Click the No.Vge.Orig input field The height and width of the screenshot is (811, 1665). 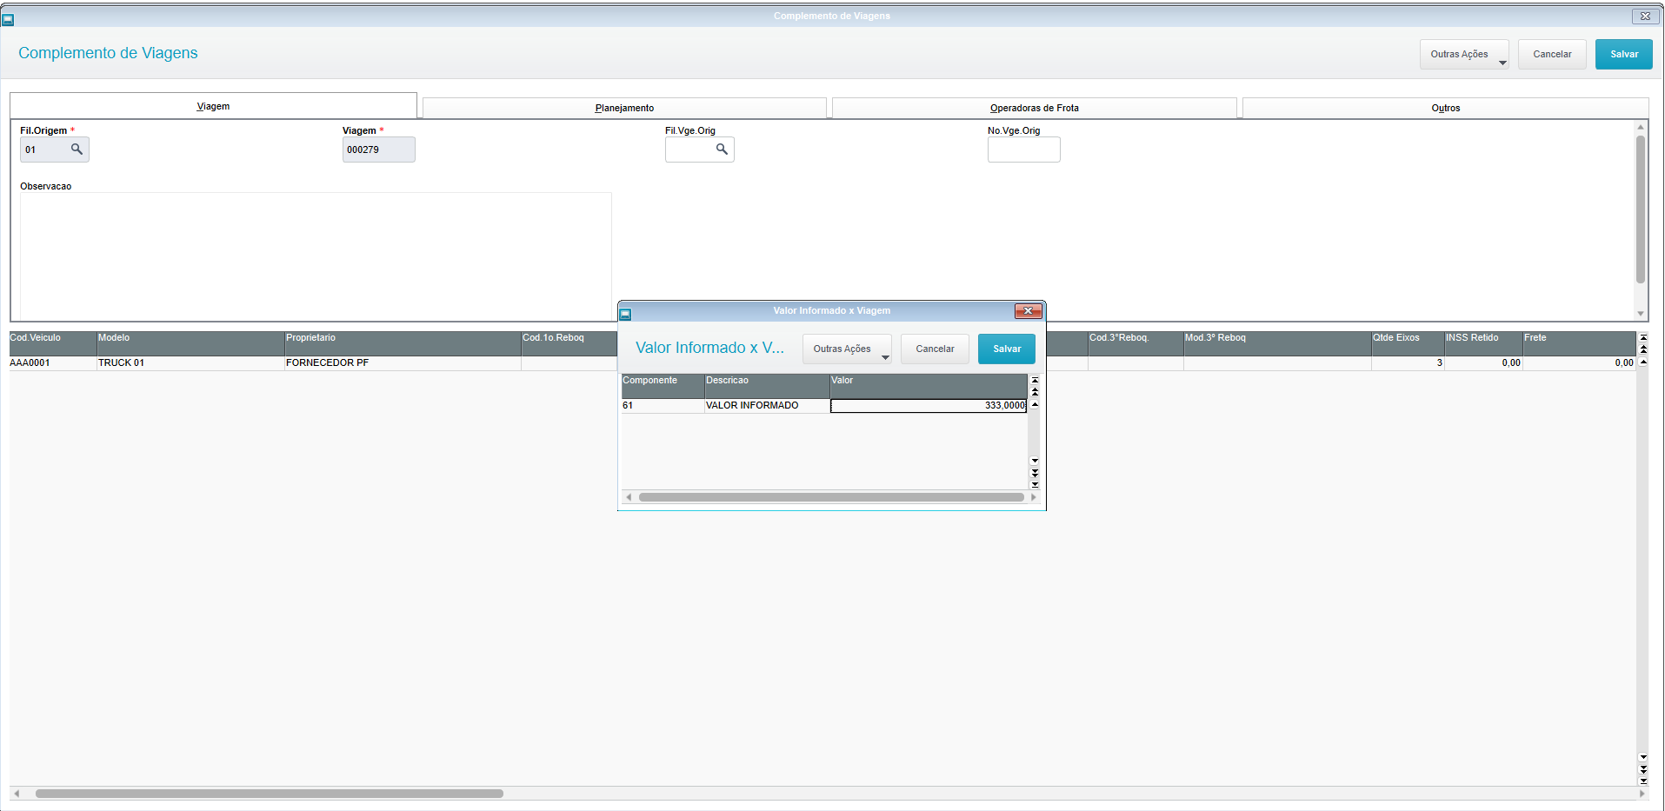coord(1023,150)
